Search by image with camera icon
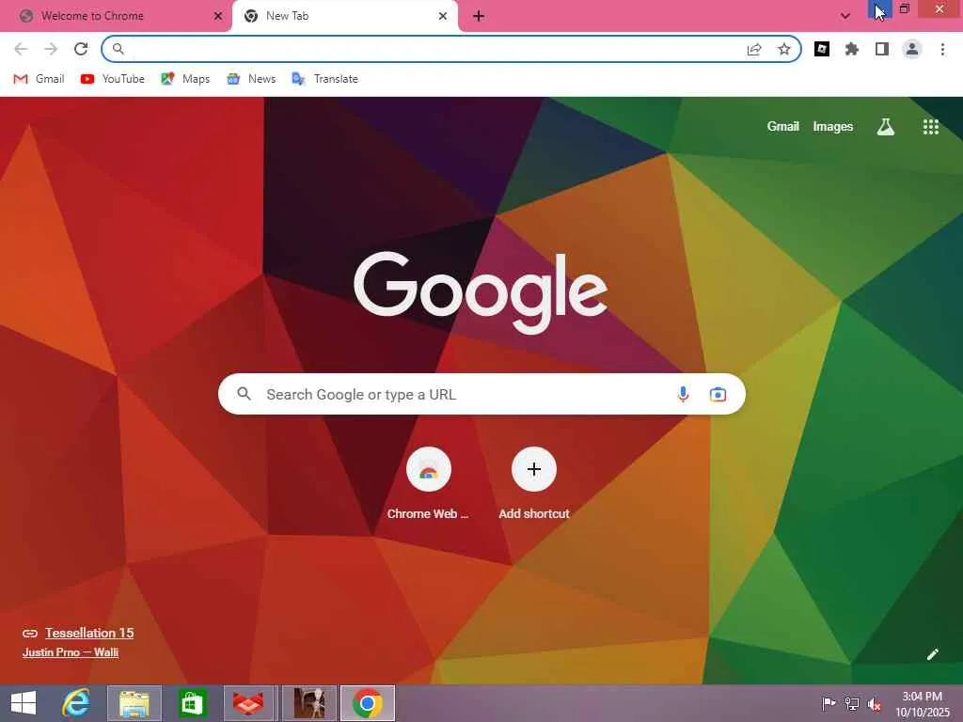Viewport: 963px width, 722px height. tap(718, 394)
